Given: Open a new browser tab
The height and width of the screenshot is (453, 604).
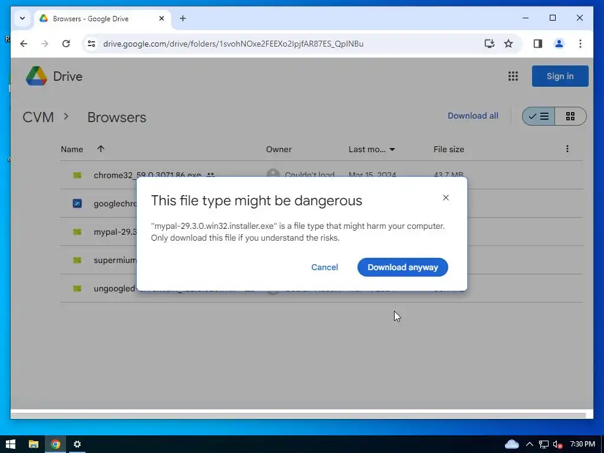Looking at the screenshot, I should coord(183,18).
